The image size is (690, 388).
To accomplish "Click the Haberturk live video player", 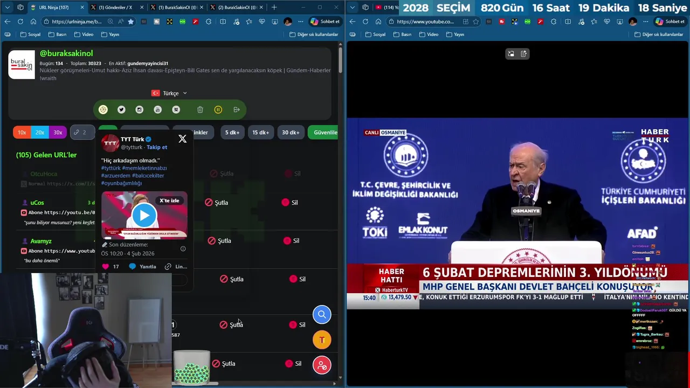I will click(517, 213).
